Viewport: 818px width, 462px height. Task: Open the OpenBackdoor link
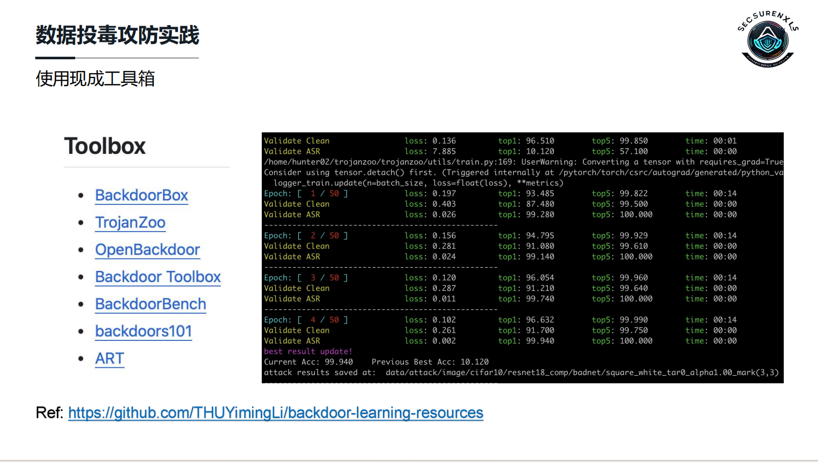147,249
